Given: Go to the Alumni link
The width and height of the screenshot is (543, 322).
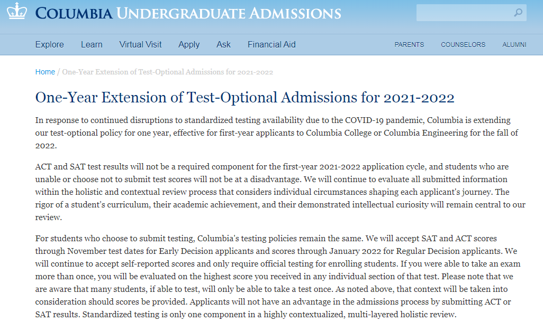Looking at the screenshot, I should coord(514,45).
